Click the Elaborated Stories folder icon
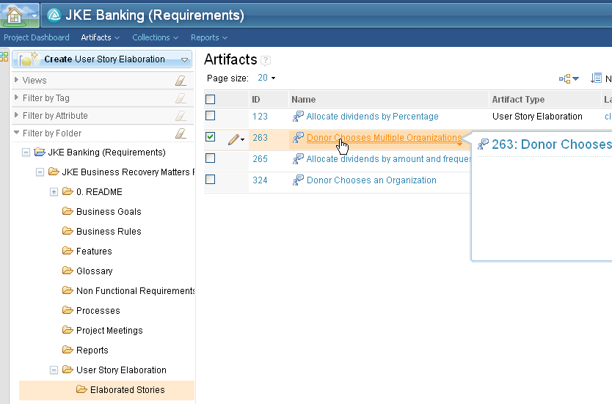The width and height of the screenshot is (612, 404). [81, 389]
